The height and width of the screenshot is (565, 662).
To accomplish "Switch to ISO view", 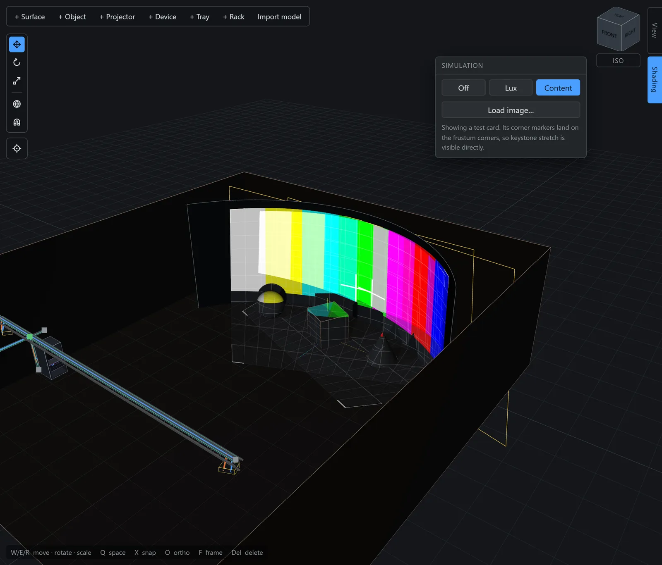I will 618,60.
